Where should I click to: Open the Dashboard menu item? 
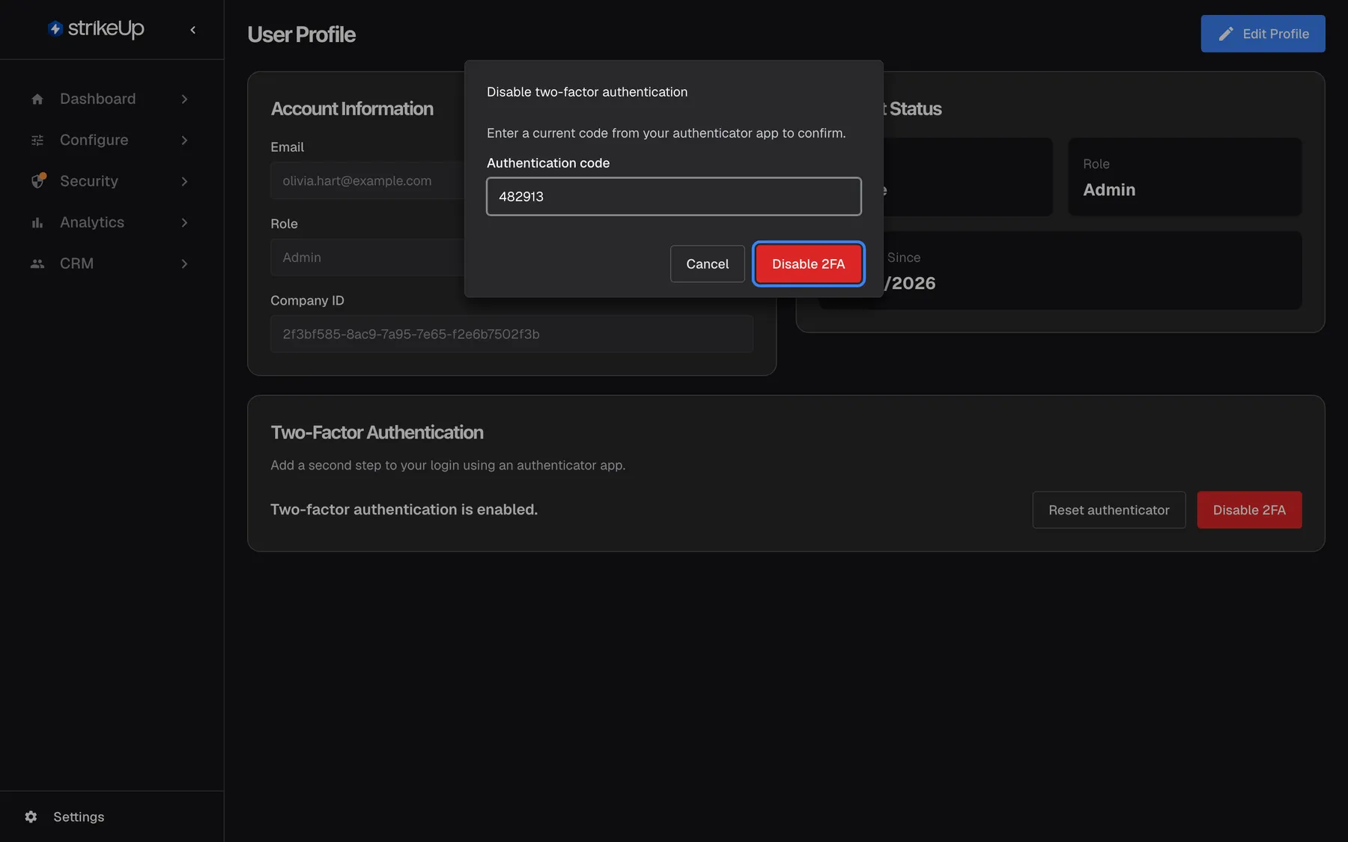click(x=110, y=99)
